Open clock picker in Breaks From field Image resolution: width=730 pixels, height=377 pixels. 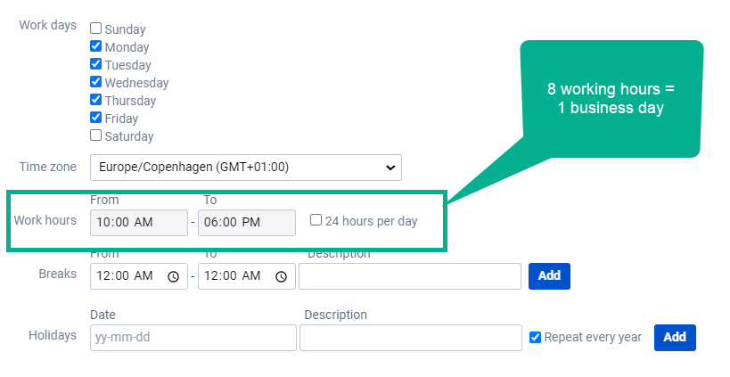tap(173, 276)
